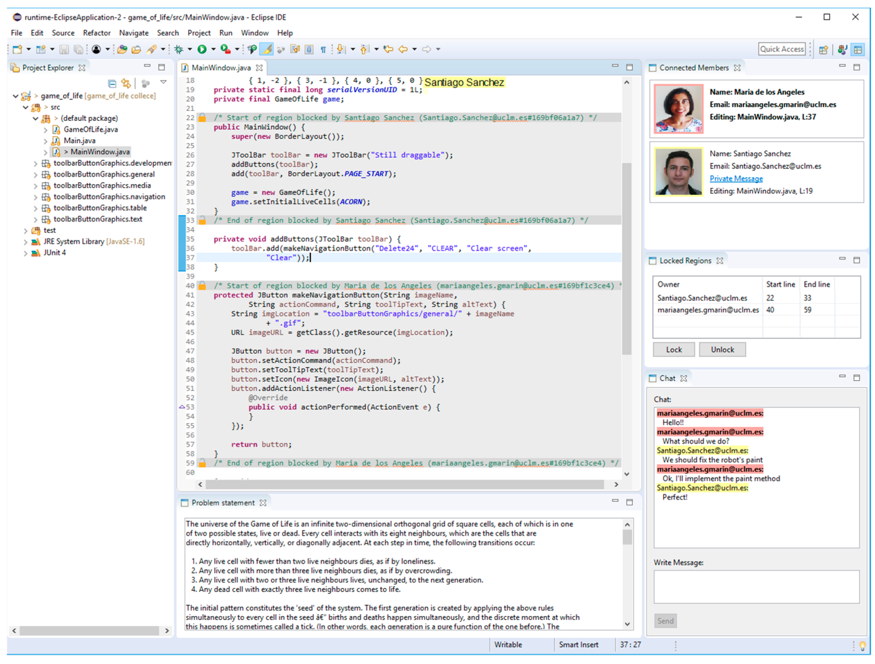Expand the test folder in Project Explorer

coord(26,230)
